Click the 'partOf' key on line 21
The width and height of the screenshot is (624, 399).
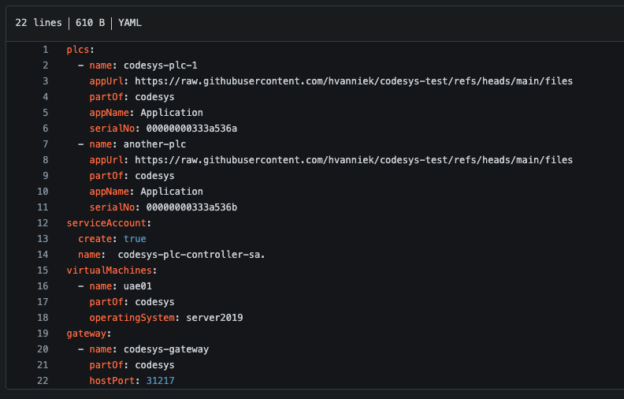(106, 365)
